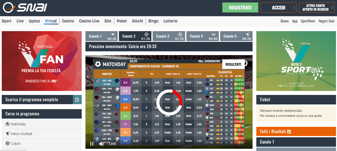Viewport: 337px width, 151px height.
Task: Switch to the Canale 1 tab
Action: 101,36
